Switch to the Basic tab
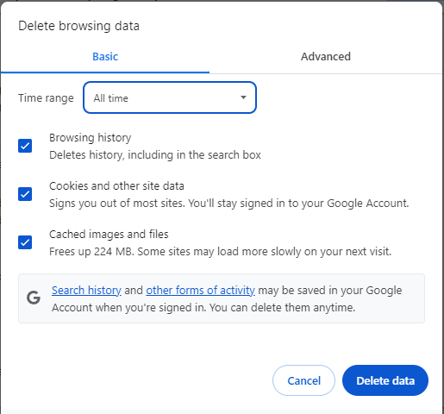The width and height of the screenshot is (444, 414). click(x=105, y=57)
